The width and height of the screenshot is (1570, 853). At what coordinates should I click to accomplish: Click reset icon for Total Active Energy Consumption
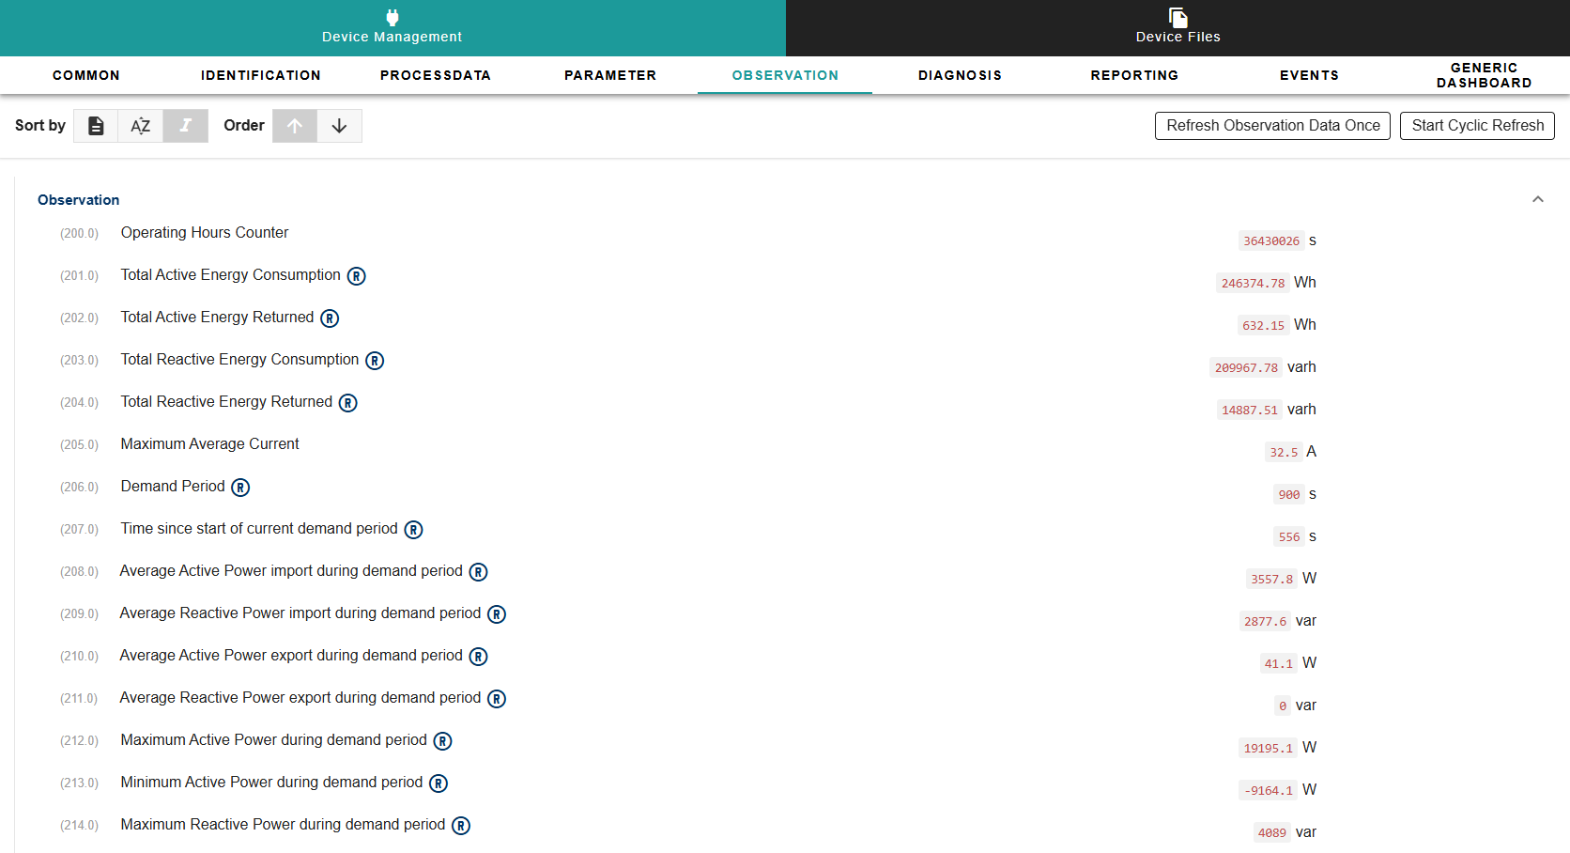pos(357,276)
